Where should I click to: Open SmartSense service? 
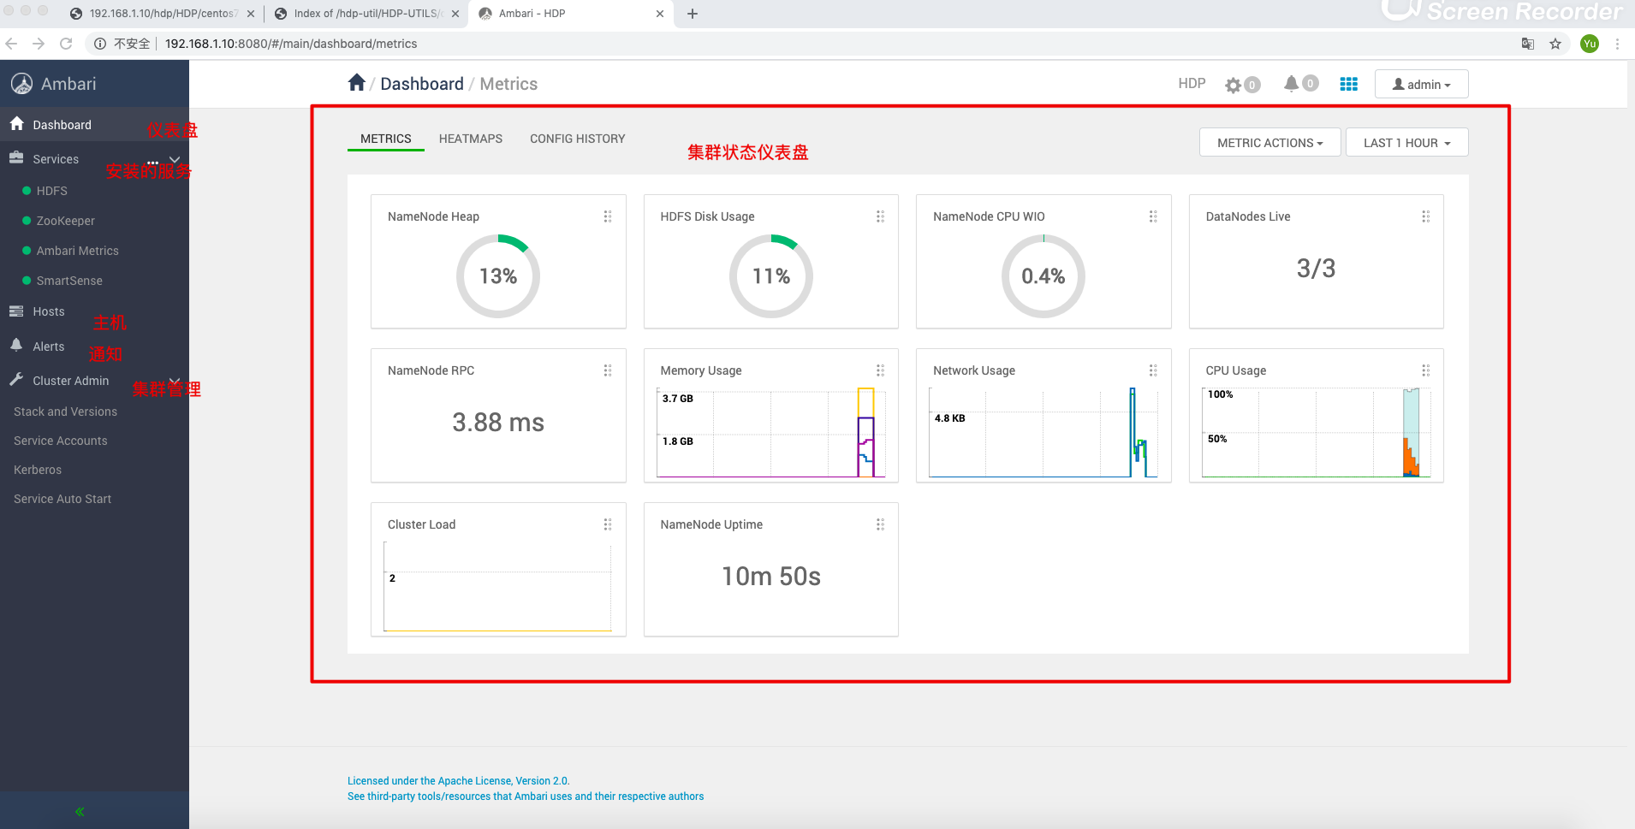68,281
